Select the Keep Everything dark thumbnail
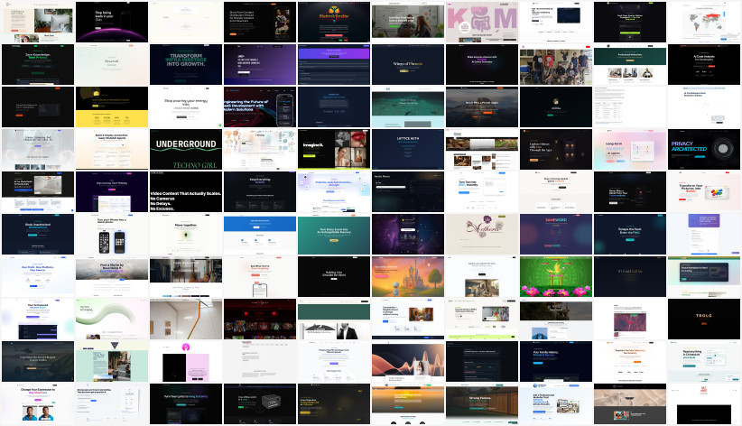This screenshot has width=742, height=426. click(260, 191)
